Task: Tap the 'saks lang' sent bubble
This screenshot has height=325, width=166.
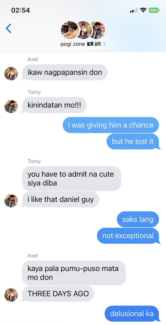Action: (138, 219)
